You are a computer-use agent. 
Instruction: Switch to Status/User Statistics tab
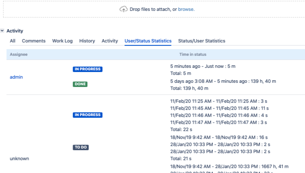click(x=202, y=41)
